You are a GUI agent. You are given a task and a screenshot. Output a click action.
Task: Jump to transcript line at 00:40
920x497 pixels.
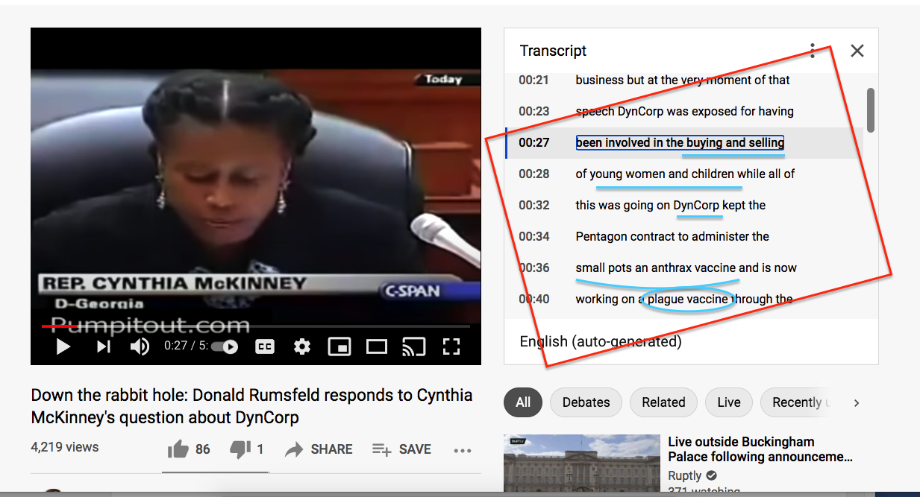click(684, 300)
